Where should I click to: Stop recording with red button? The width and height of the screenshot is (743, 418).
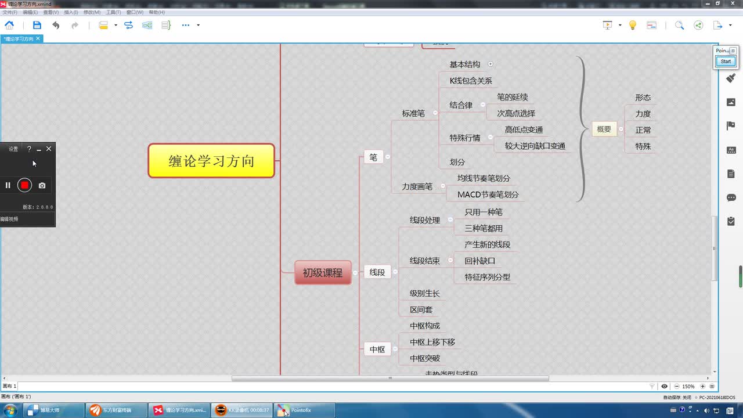(x=24, y=185)
